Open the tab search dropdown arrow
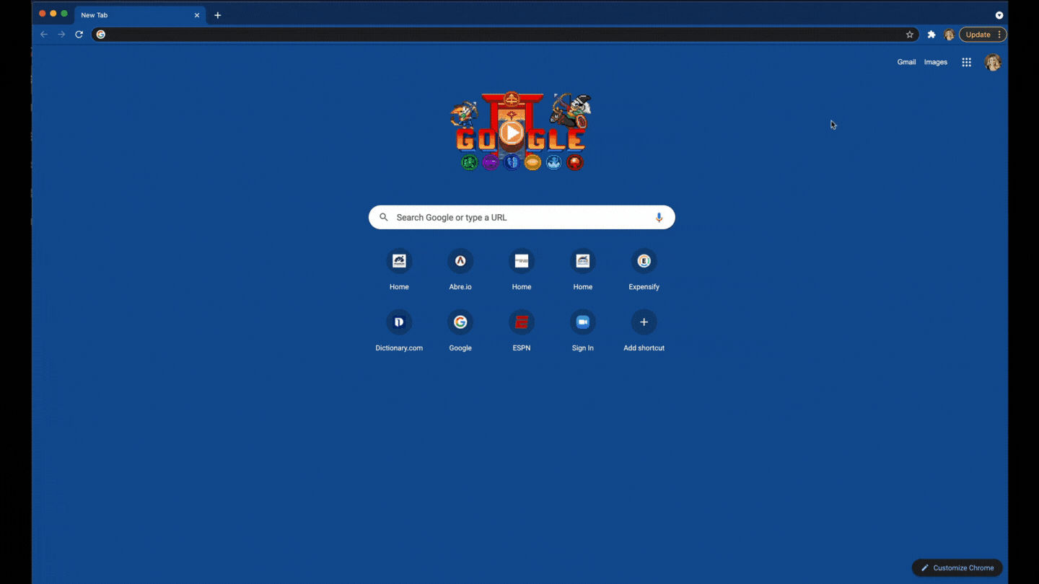 pos(999,15)
